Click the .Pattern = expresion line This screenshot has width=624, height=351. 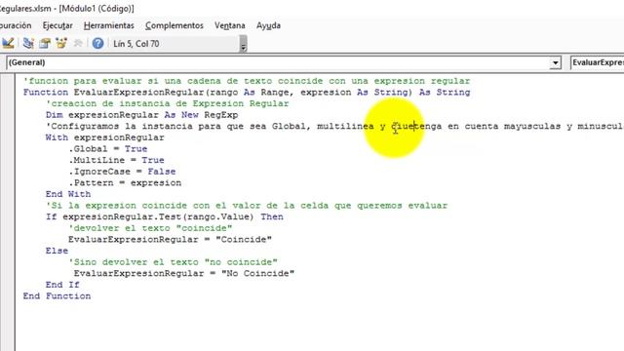point(125,183)
